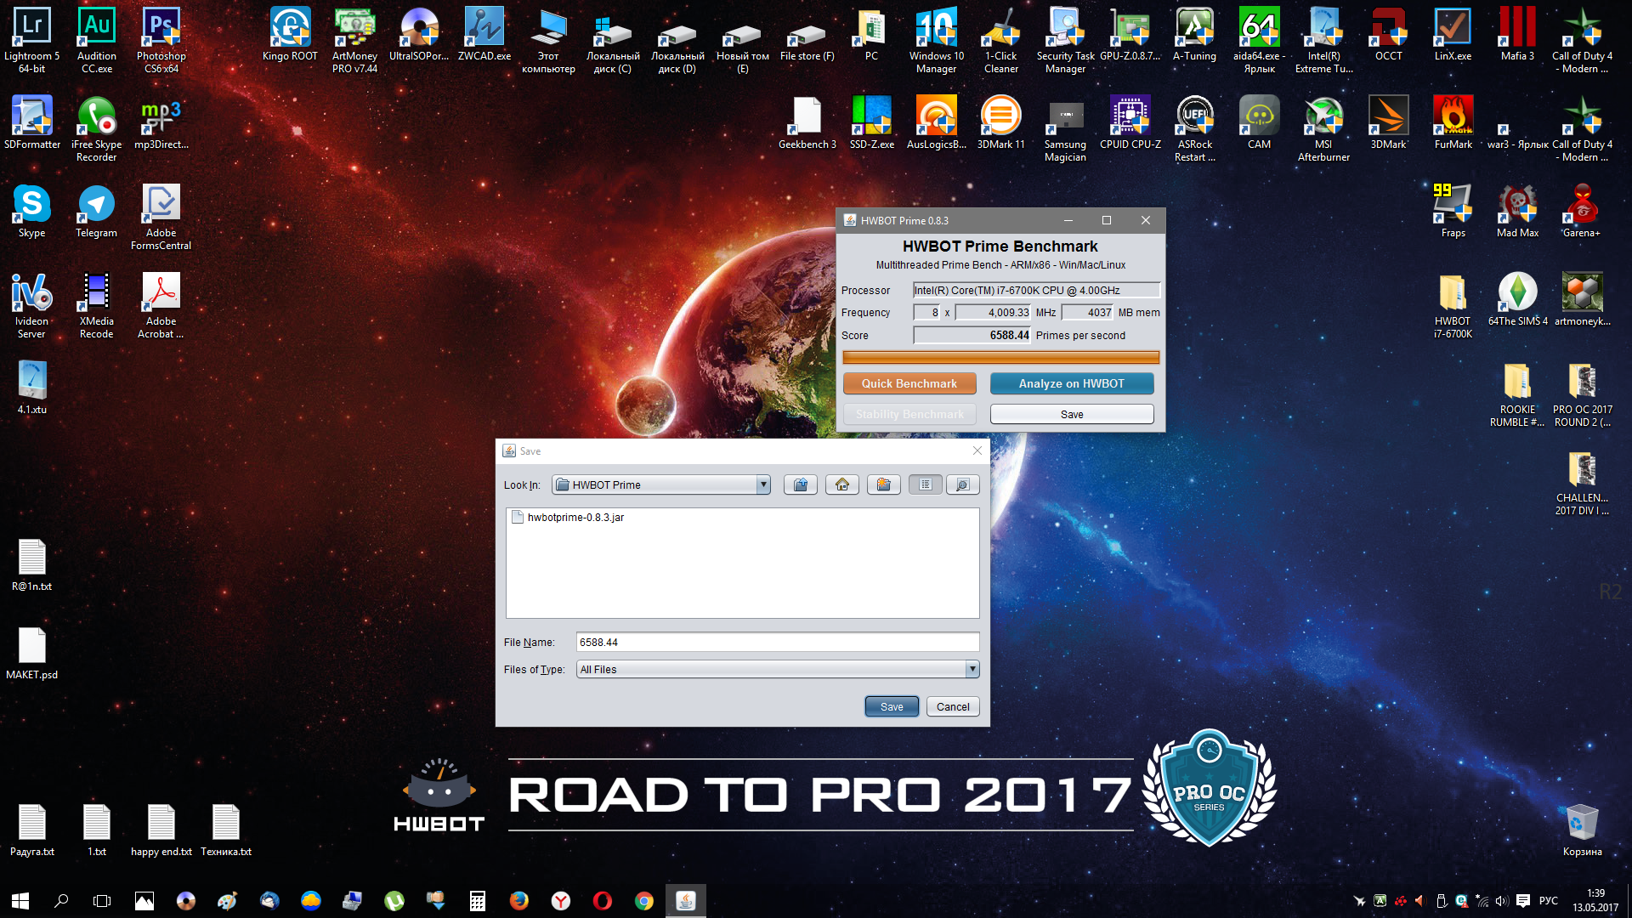The width and height of the screenshot is (1632, 918).
Task: Open CPUID CPU-Z desktop icon
Action: tap(1130, 122)
